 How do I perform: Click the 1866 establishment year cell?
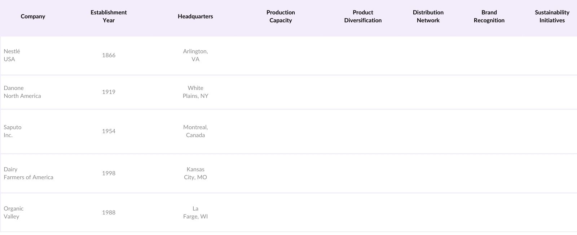coord(109,55)
